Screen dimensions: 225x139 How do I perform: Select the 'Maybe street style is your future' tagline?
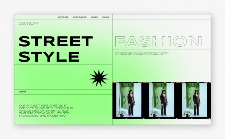(x=29, y=24)
